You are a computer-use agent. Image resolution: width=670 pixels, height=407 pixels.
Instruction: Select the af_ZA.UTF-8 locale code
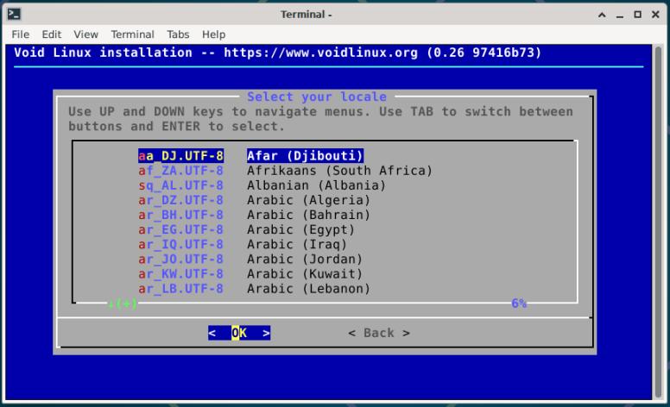pos(180,171)
